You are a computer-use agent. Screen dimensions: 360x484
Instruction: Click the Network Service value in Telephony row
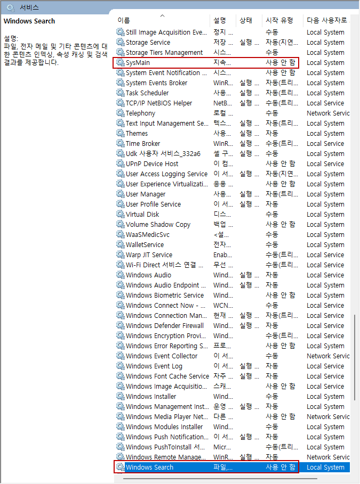pos(328,113)
